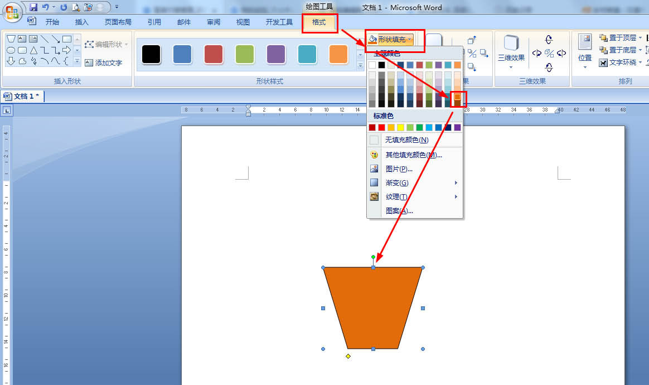Undo the last action
The image size is (649, 385).
click(45, 7)
